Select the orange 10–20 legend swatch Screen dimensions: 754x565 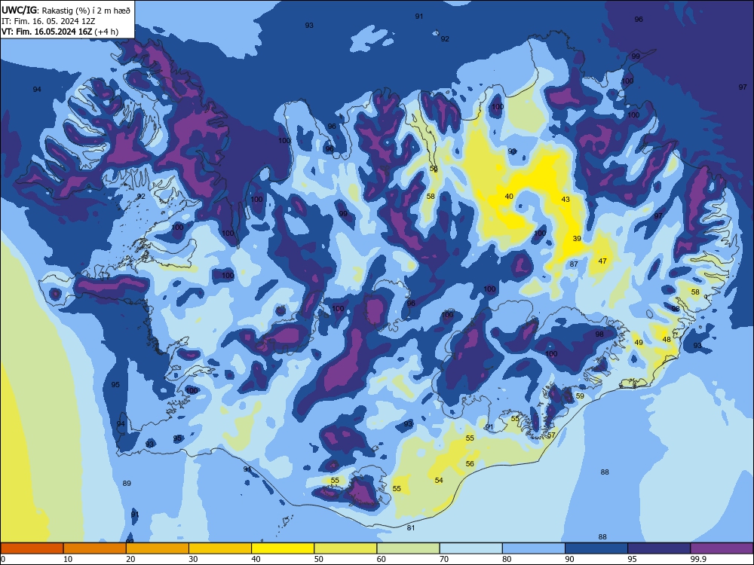[x=95, y=548]
